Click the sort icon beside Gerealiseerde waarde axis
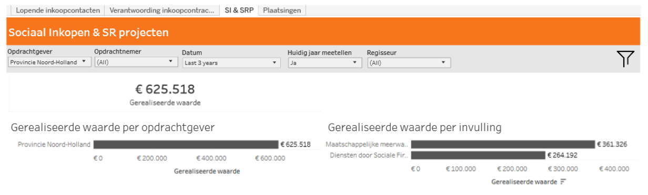This screenshot has width=648, height=195. click(x=563, y=182)
